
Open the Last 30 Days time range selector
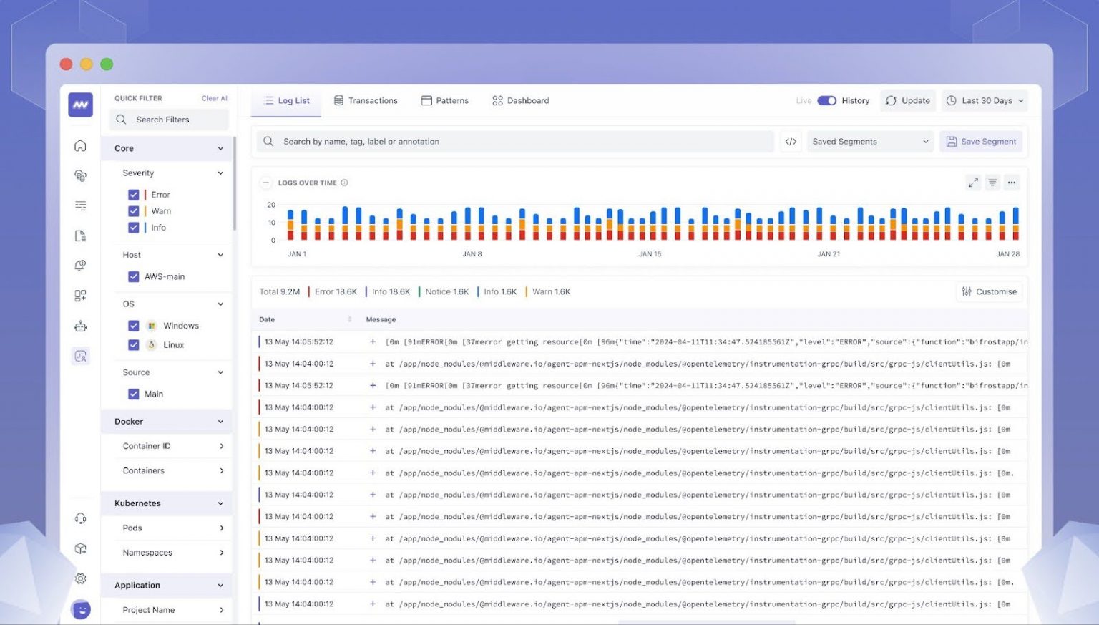tap(985, 100)
